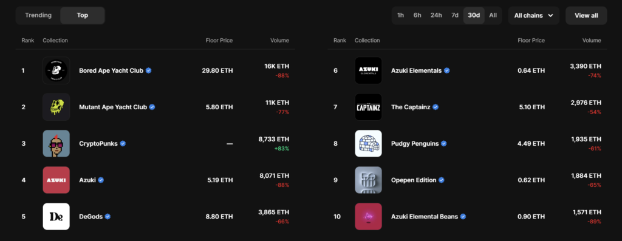This screenshot has width=622, height=241.
Task: Open the DeGods collection name link
Action: (x=91, y=217)
